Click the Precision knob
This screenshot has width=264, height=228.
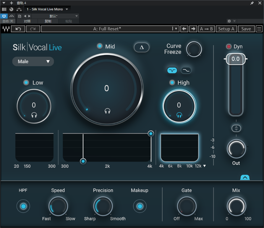[103, 206]
